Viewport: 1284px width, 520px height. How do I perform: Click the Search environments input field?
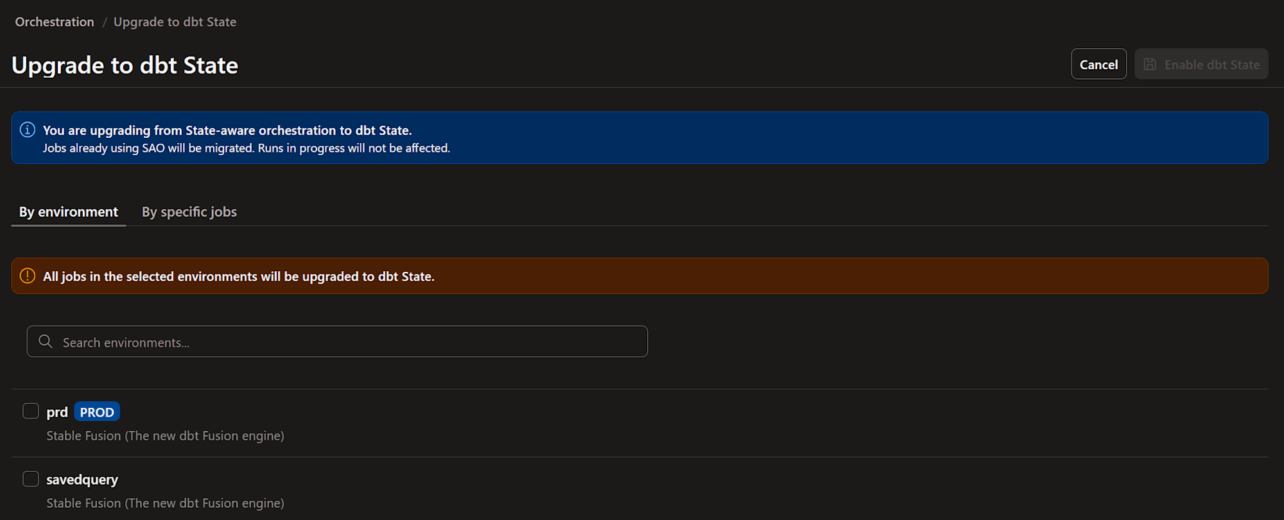point(337,342)
